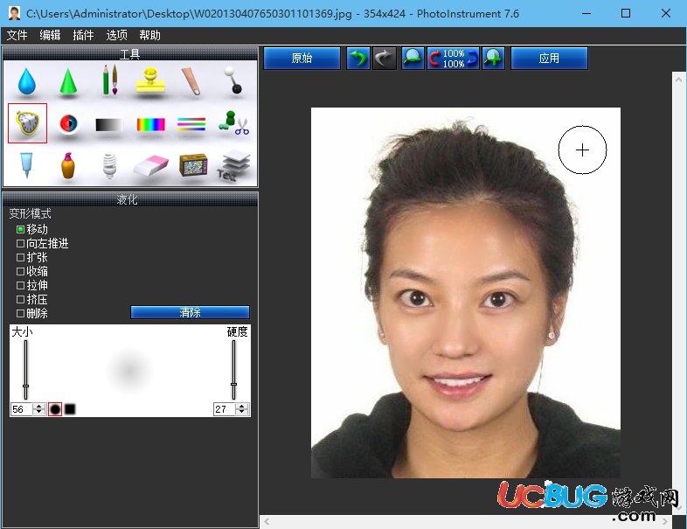Open the 选项 menu
The height and width of the screenshot is (529, 687).
tap(116, 35)
